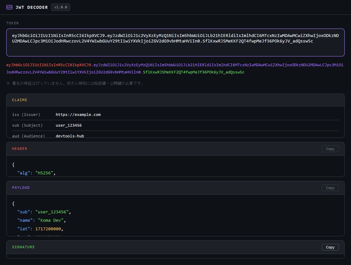Click the "name": "Koma Dev" payload line
The image size is (351, 265).
tap(41, 220)
